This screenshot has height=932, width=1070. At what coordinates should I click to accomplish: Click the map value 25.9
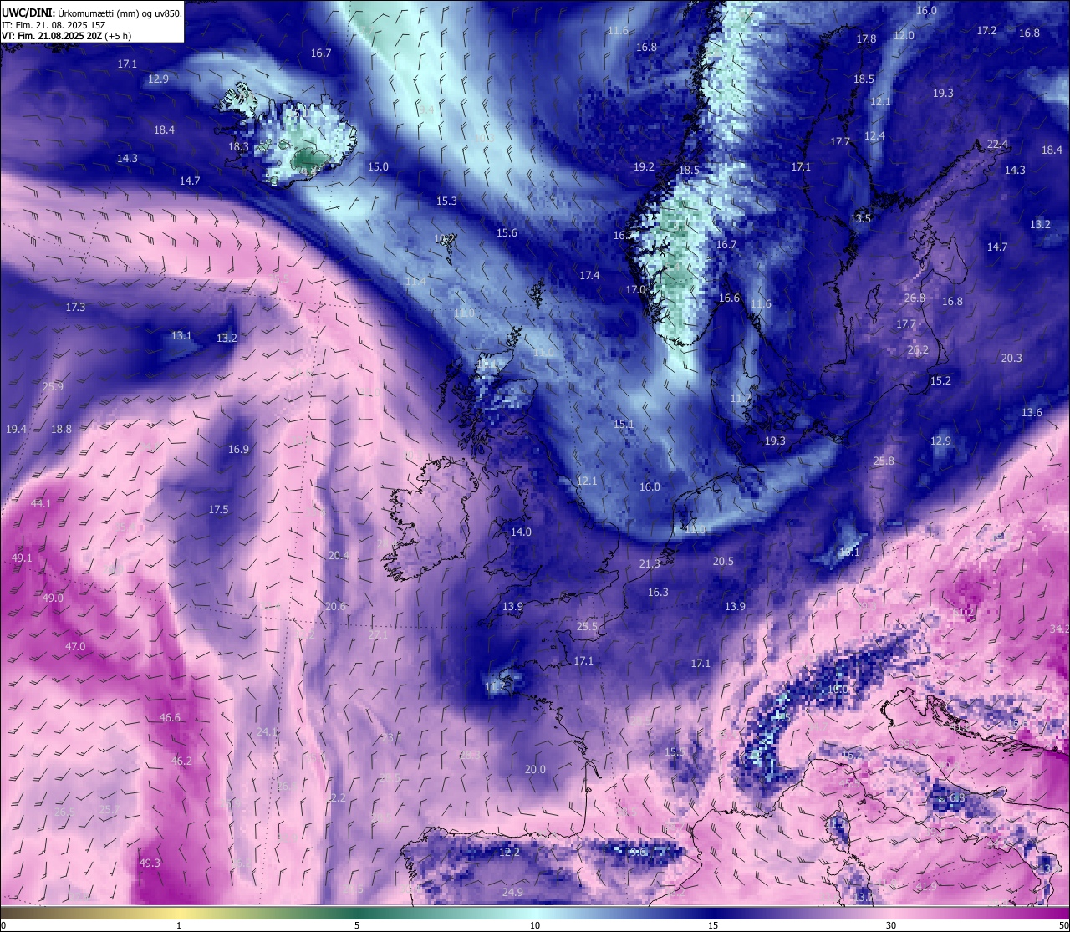53,386
